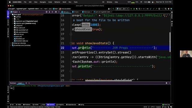Toggle the TODO tool window button
The height and width of the screenshot is (108, 192).
(19, 105)
